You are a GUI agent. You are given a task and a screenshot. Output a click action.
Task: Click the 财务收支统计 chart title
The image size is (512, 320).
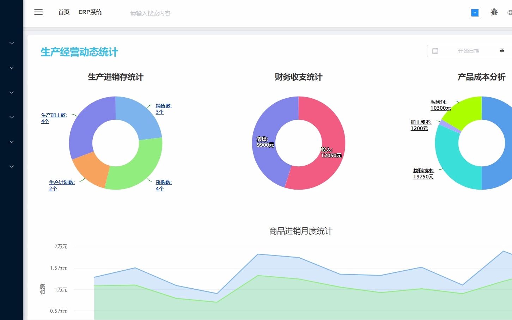299,77
